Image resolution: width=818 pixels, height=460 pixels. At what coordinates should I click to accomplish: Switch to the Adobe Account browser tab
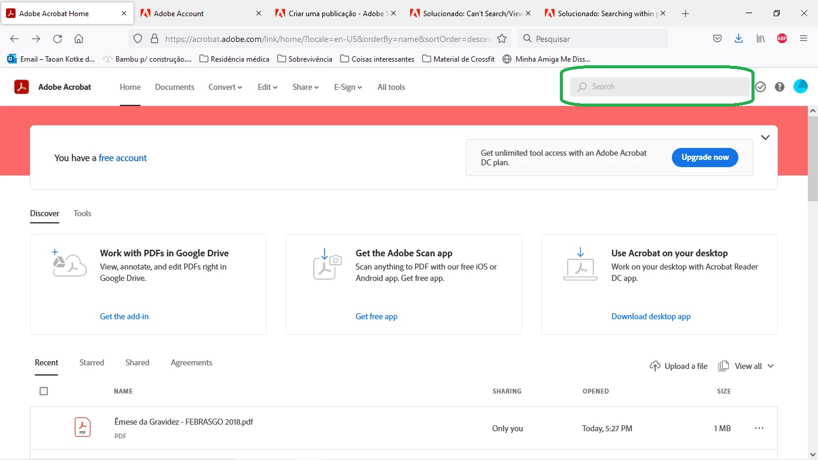201,13
